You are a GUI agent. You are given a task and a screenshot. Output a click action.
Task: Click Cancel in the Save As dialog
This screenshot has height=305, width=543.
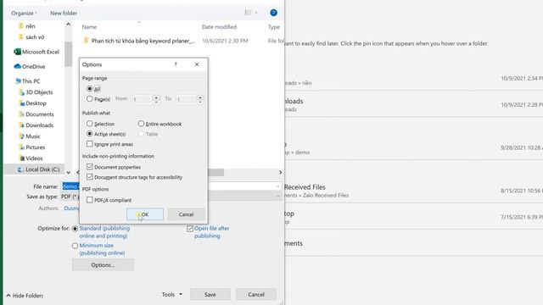point(256,295)
